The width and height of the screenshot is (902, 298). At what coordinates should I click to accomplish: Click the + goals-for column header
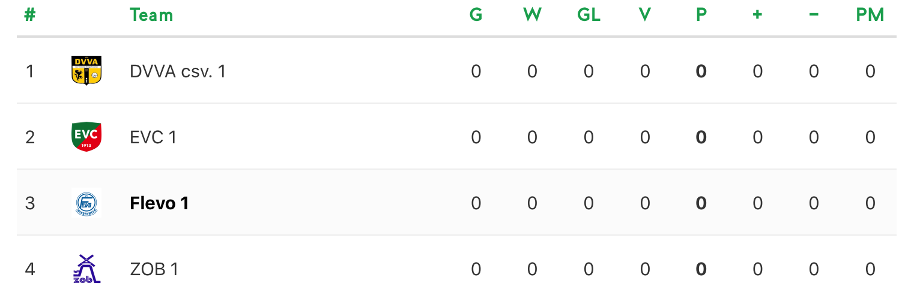[x=757, y=15]
